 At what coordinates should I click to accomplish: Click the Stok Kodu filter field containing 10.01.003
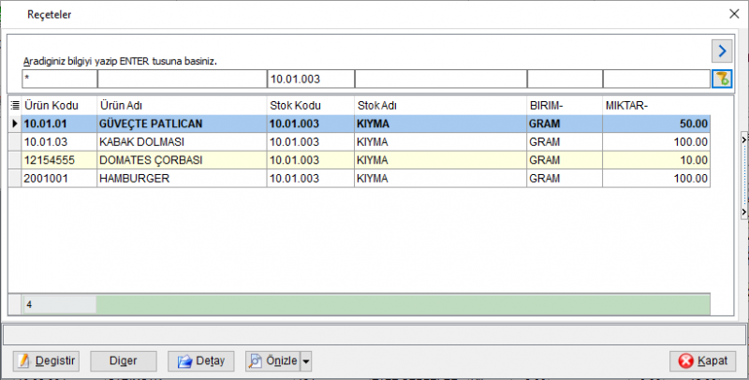[311, 80]
